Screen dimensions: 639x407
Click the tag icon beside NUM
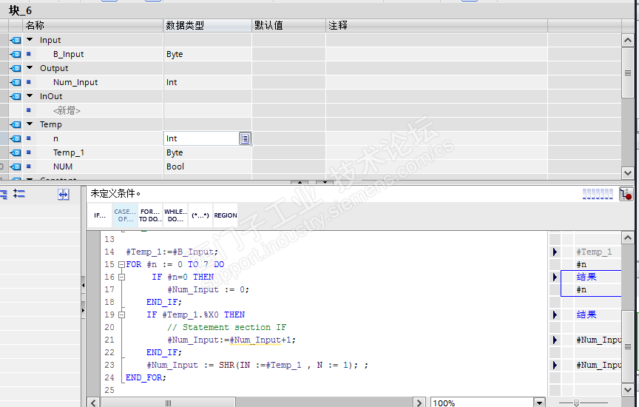click(x=16, y=166)
